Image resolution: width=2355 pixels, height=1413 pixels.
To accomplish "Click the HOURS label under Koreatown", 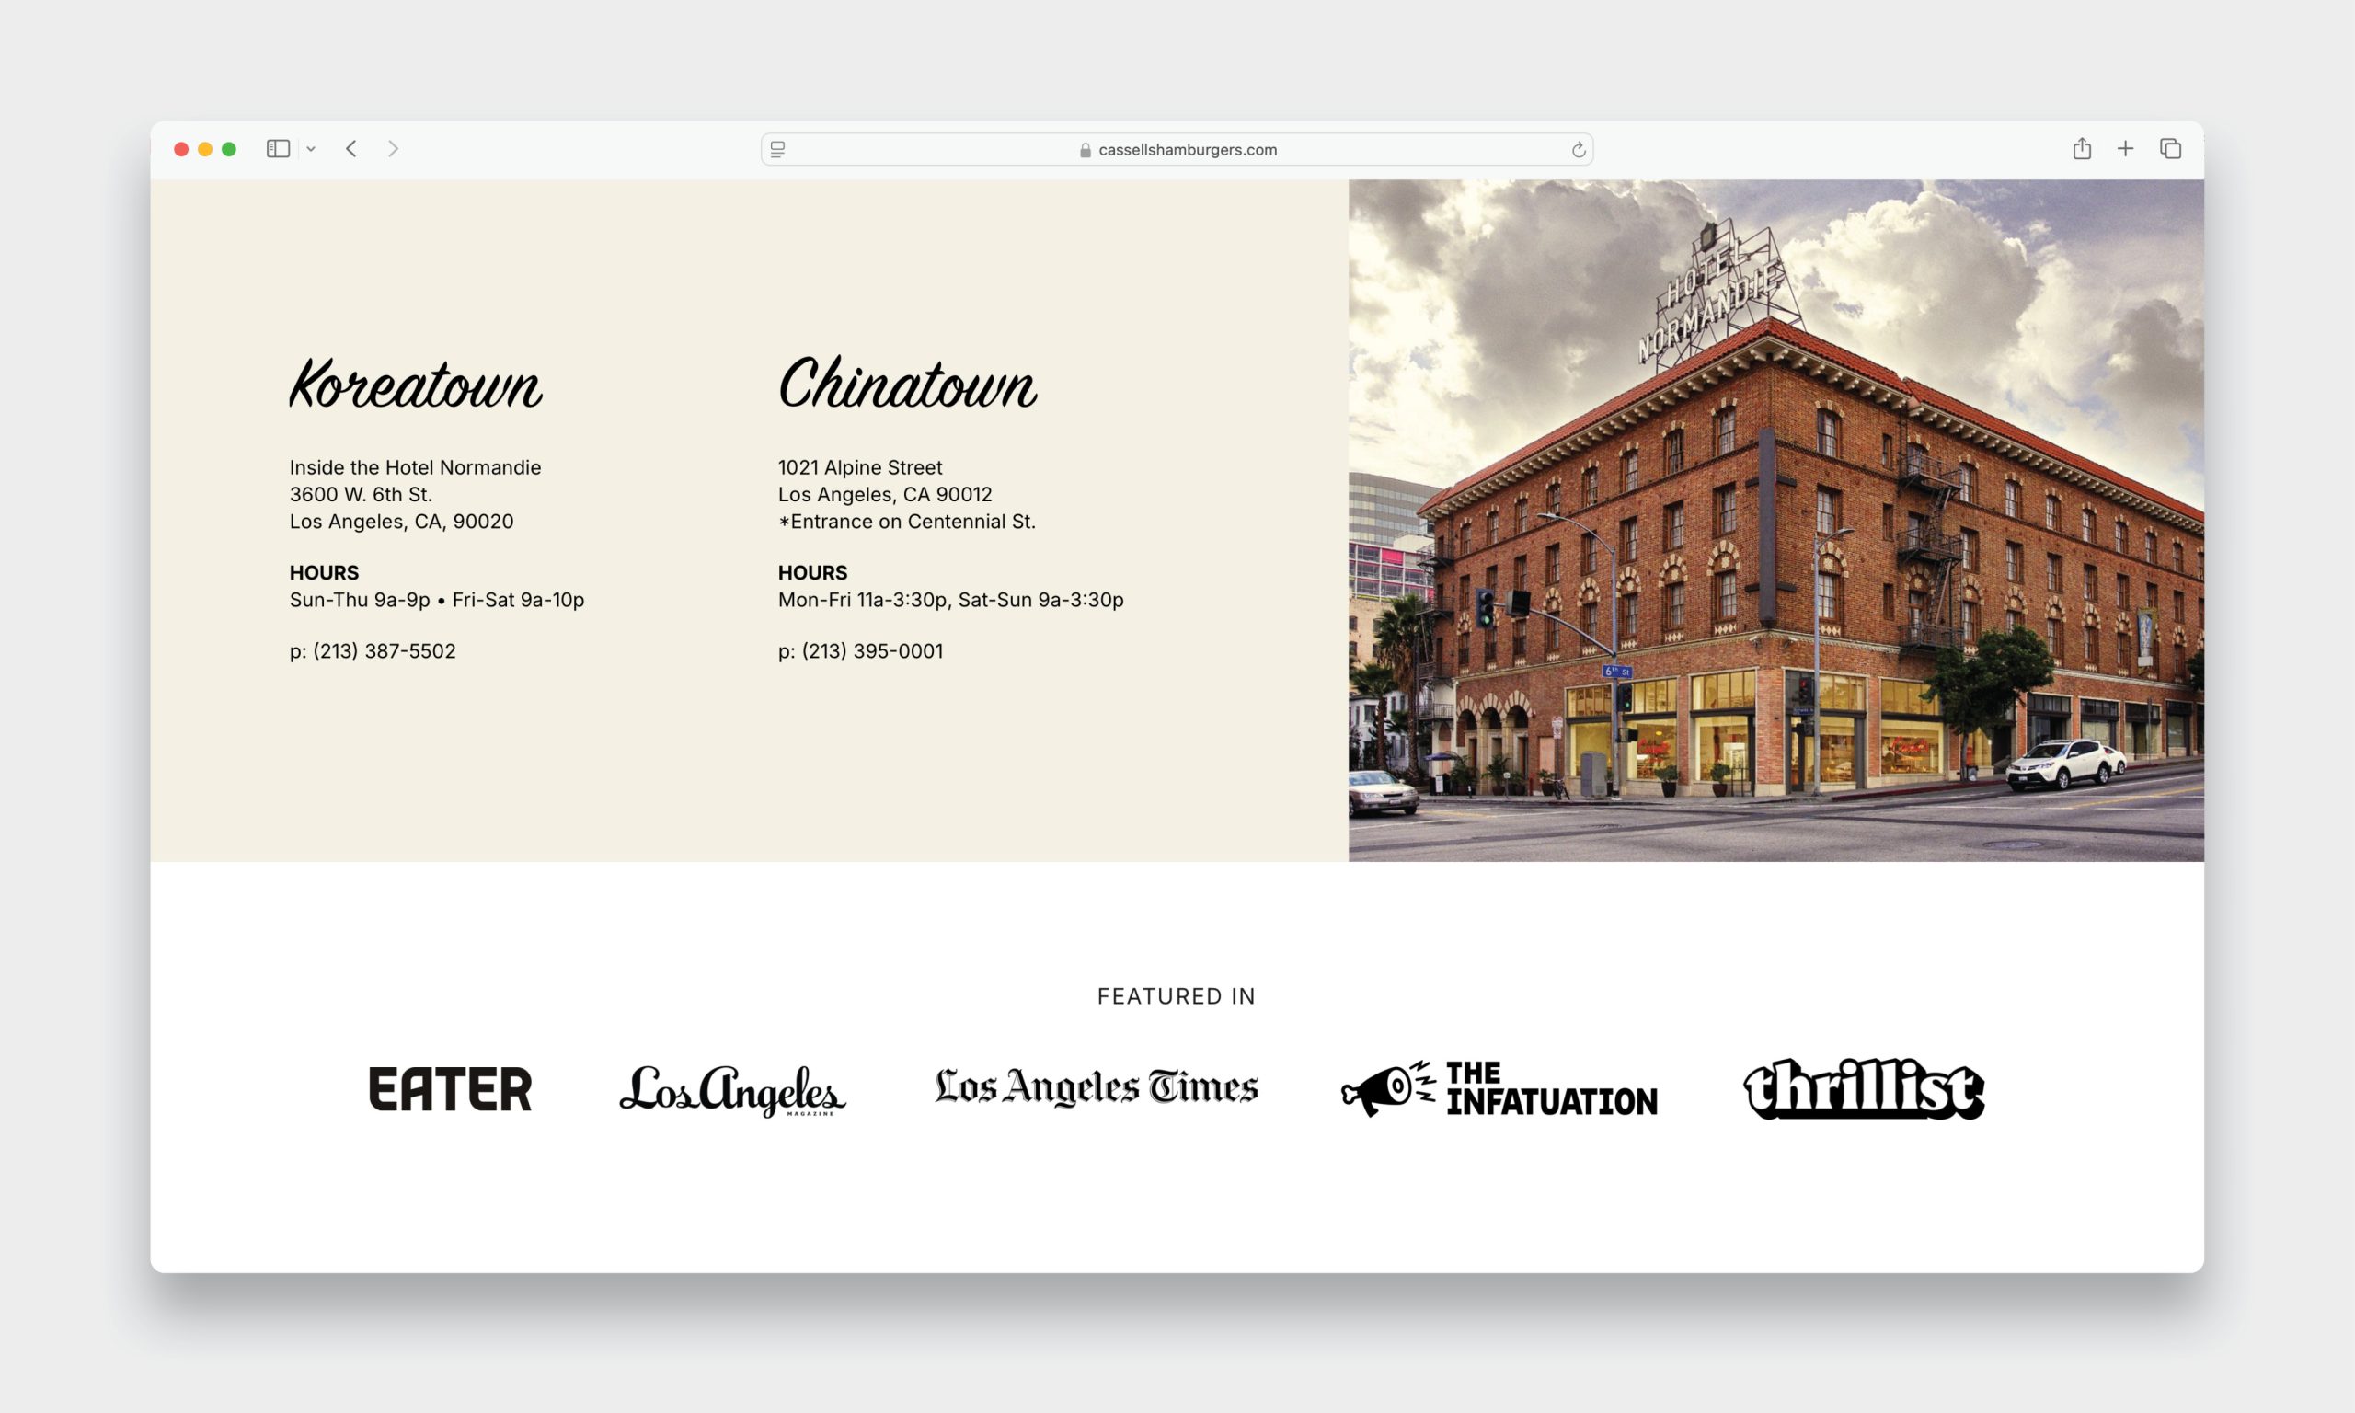I will [x=324, y=573].
